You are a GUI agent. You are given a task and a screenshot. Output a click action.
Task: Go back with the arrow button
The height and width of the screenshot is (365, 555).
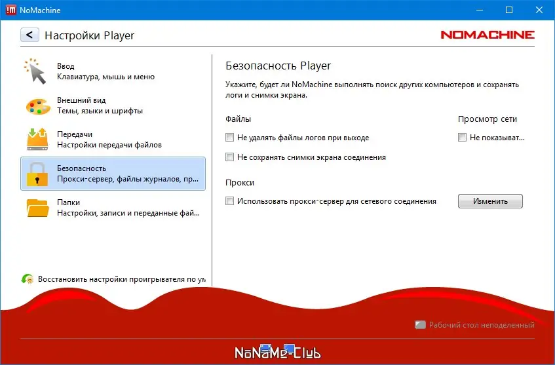[x=29, y=35]
